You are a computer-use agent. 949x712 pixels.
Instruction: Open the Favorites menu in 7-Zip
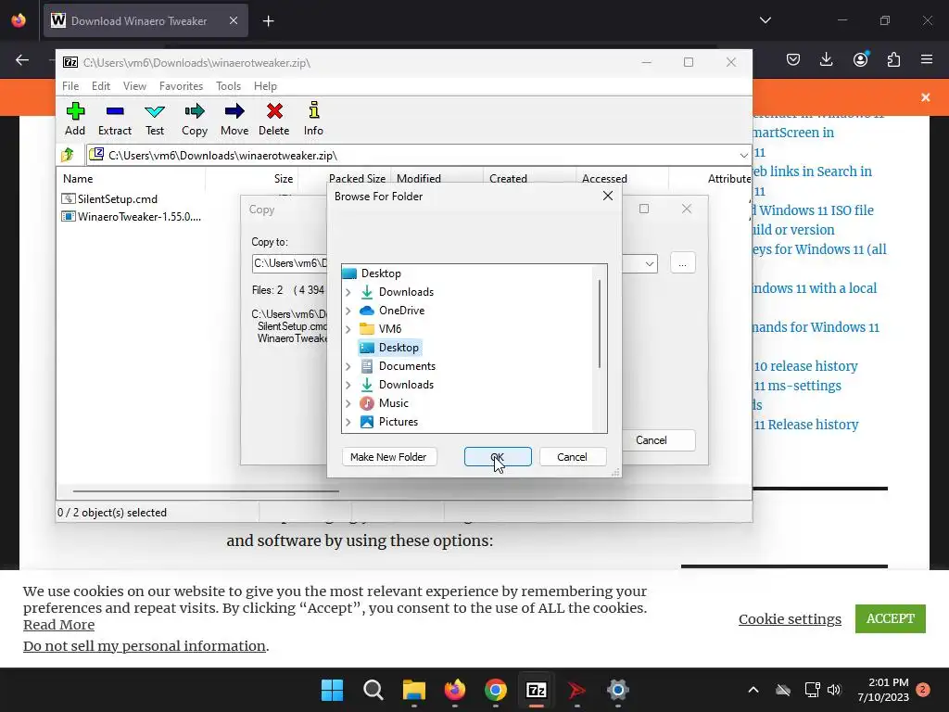181,86
